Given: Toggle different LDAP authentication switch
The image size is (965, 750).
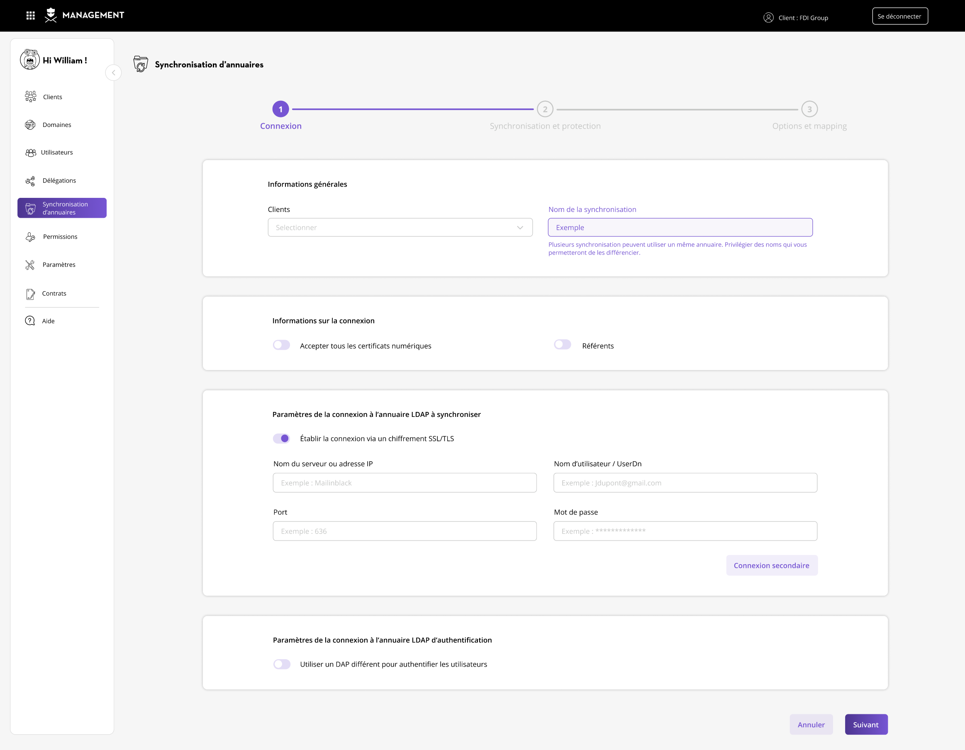Looking at the screenshot, I should click(x=281, y=664).
